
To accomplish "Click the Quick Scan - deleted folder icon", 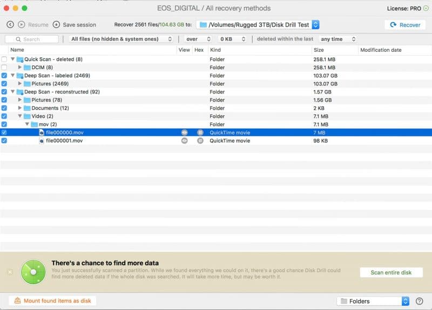I will 20,59.
